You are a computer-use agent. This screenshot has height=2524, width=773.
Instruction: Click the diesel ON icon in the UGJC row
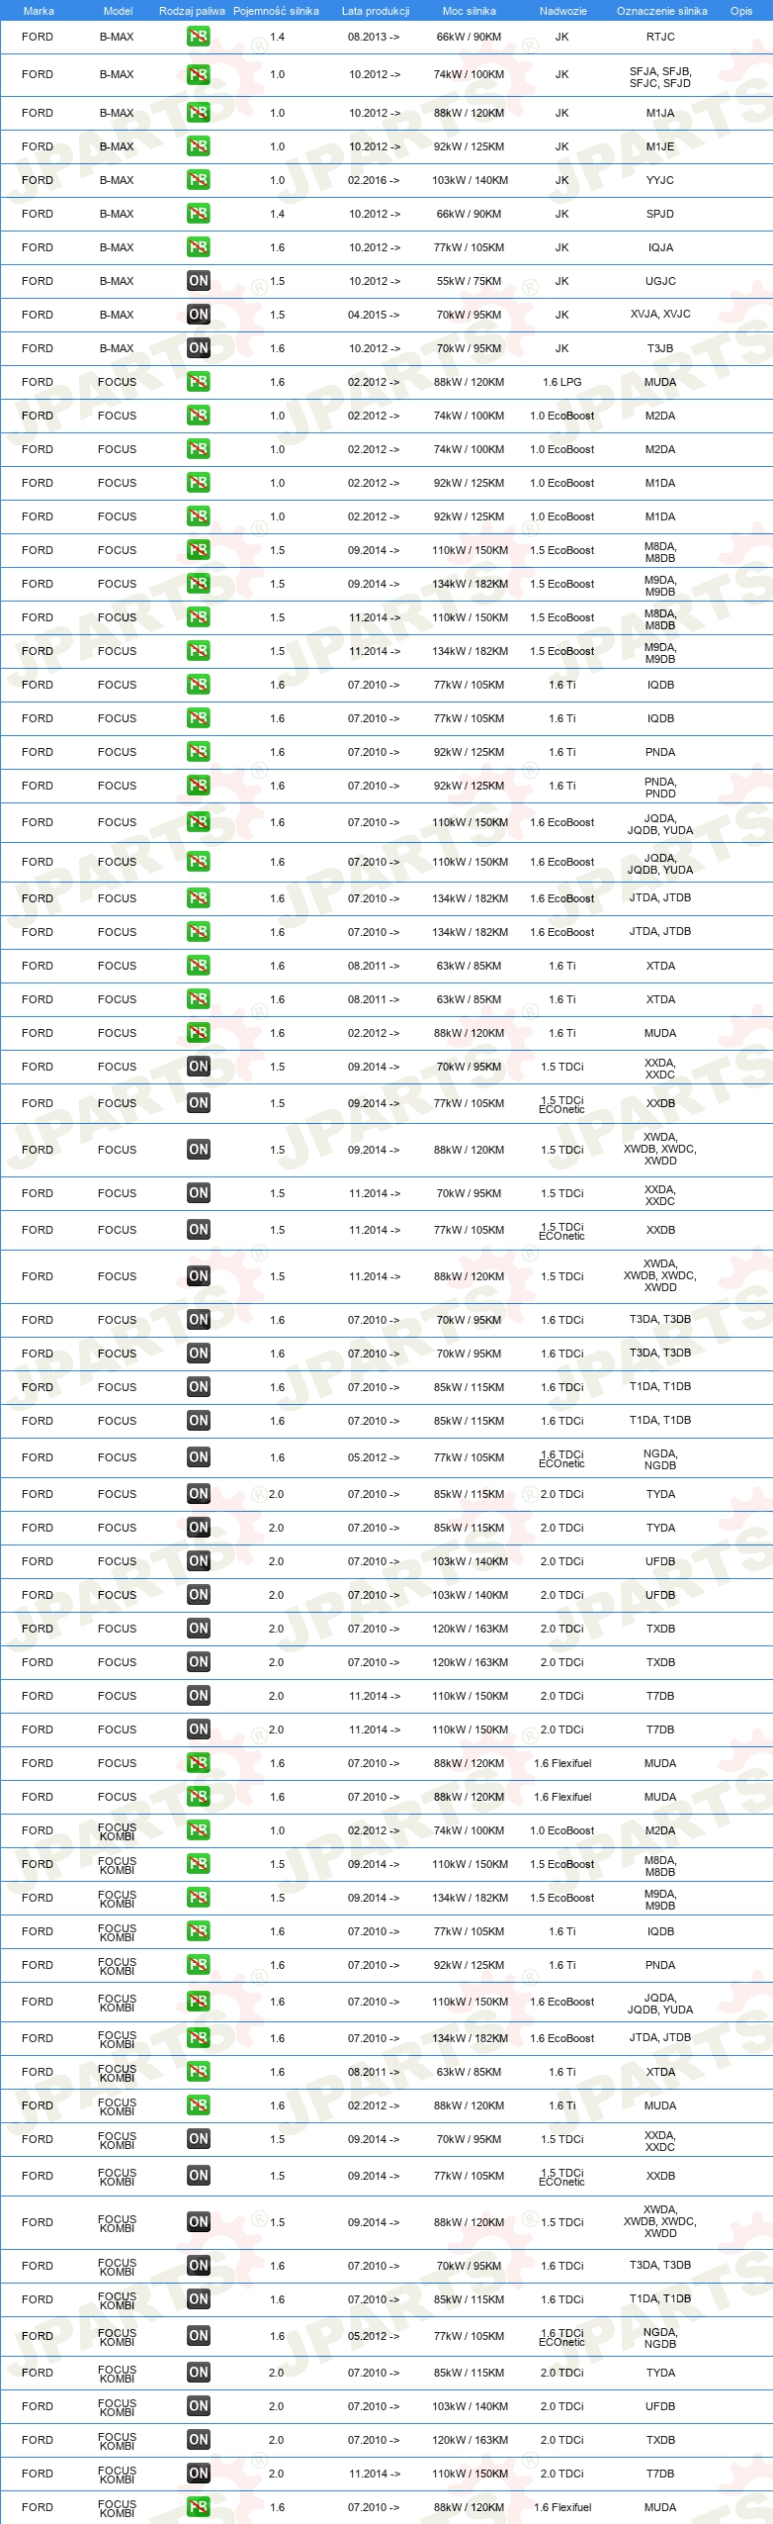coord(198,281)
